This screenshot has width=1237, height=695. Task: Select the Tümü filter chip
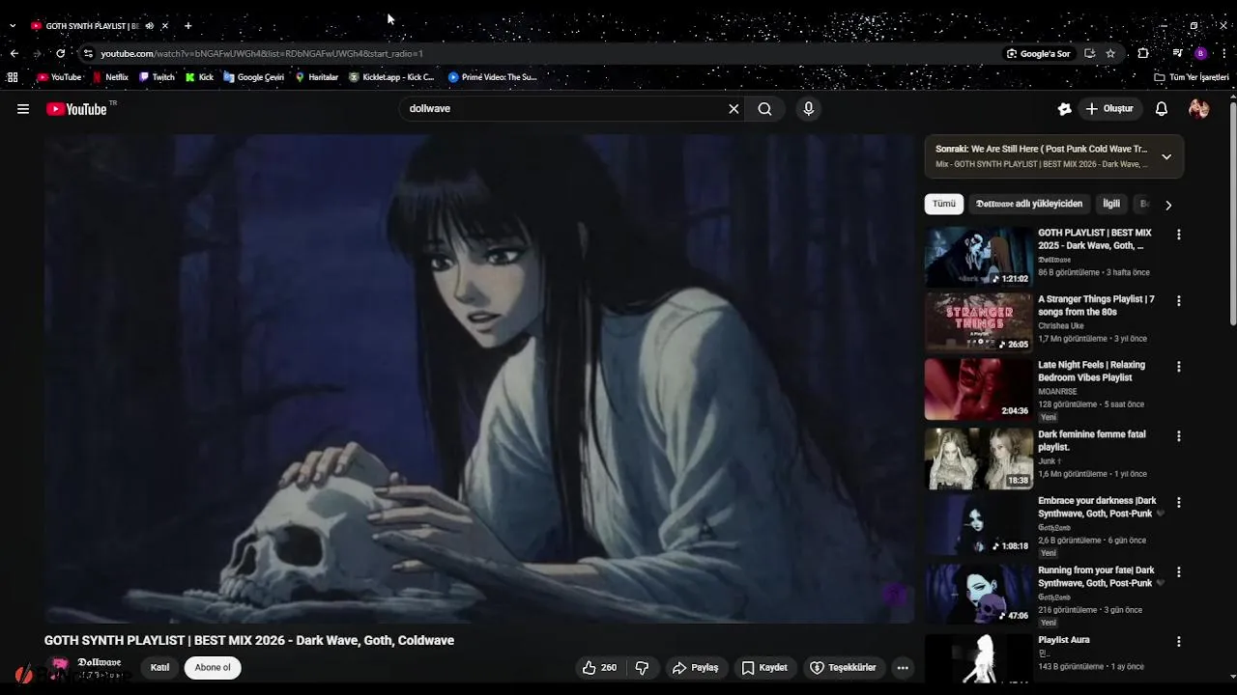[x=944, y=204]
